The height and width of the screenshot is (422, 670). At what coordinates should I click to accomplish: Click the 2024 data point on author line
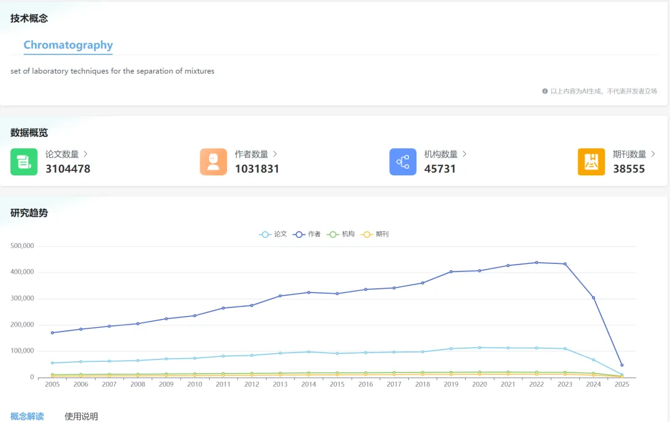pyautogui.click(x=594, y=297)
